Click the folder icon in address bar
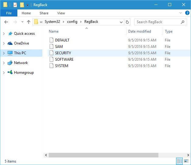The width and height of the screenshot is (191, 165). [x=36, y=22]
